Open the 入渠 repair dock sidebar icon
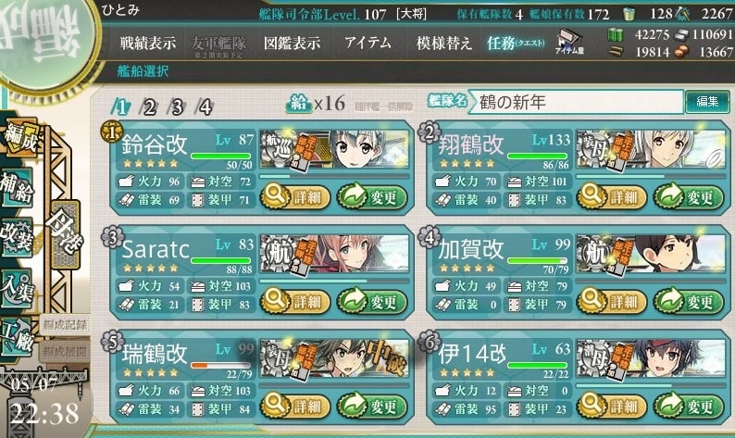The image size is (735, 438). point(17,289)
